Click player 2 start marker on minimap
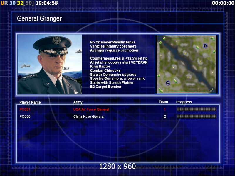 (168, 83)
